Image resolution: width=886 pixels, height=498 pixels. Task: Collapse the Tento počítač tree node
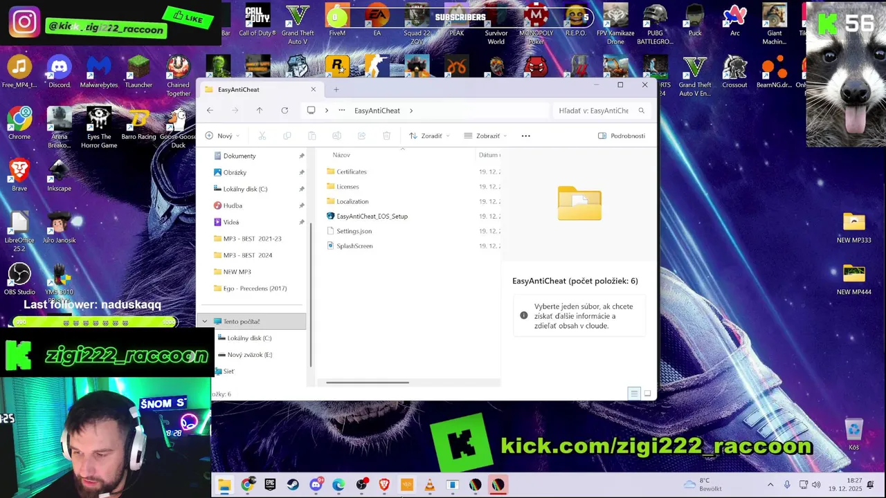click(x=204, y=322)
